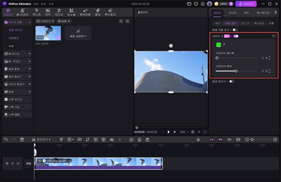This screenshot has height=182, width=281.
Task: Click the microphone voice record icon
Action: click(x=198, y=139)
